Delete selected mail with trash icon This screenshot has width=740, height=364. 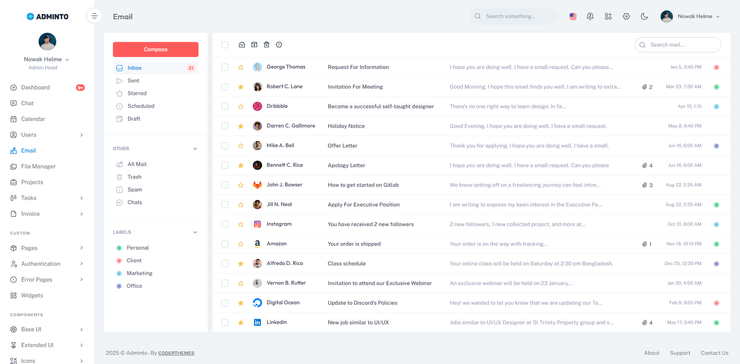pos(267,45)
